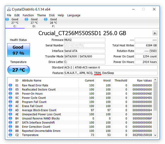Click status orb for Error Correction Count
This screenshot has height=144, width=165.
(x=10, y=127)
